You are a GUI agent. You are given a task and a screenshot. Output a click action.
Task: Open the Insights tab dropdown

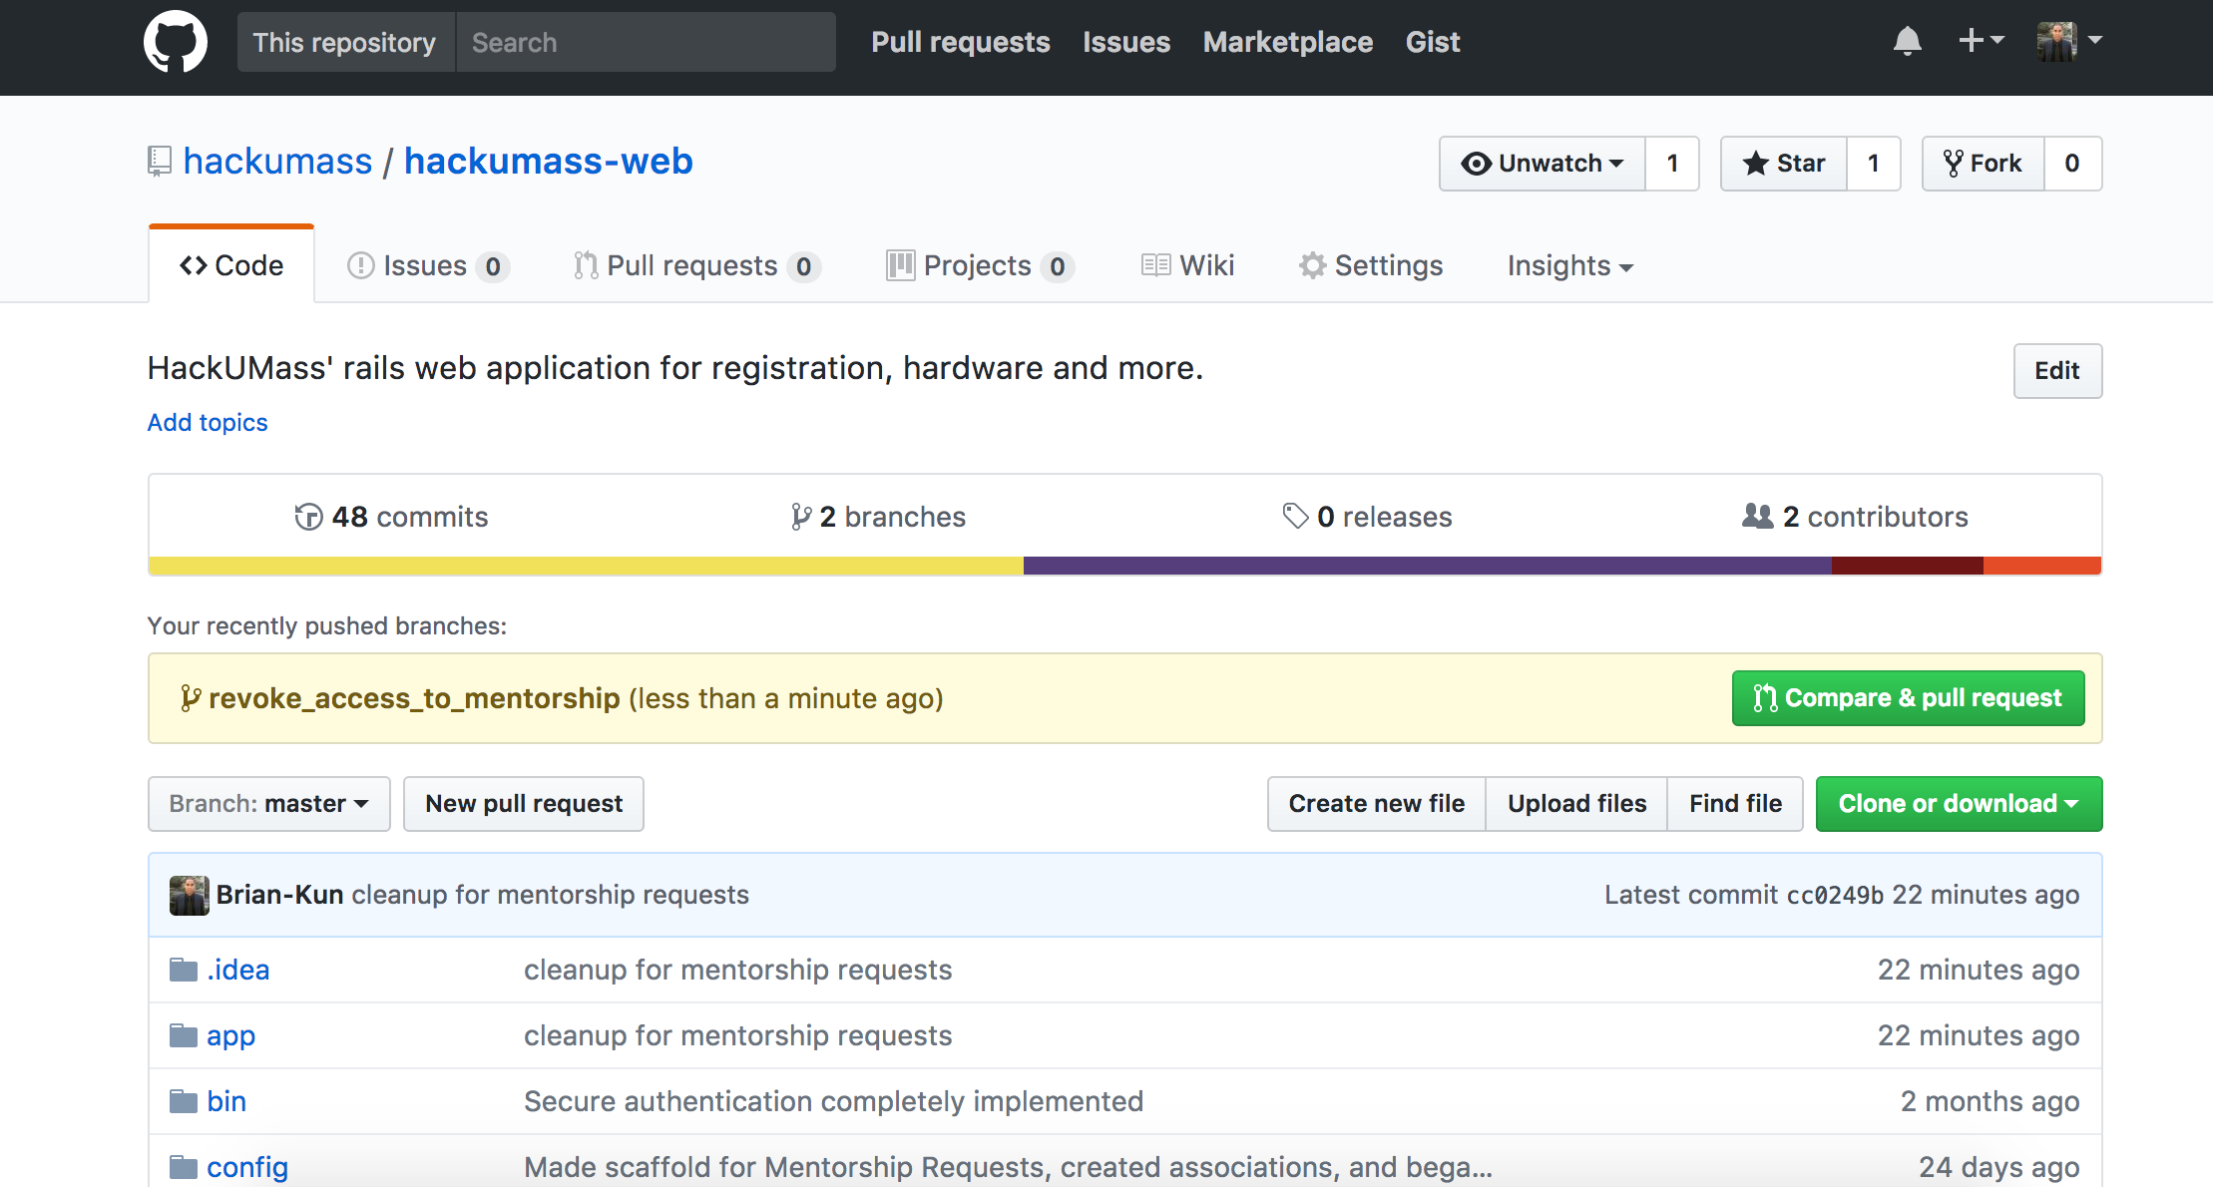pyautogui.click(x=1569, y=265)
